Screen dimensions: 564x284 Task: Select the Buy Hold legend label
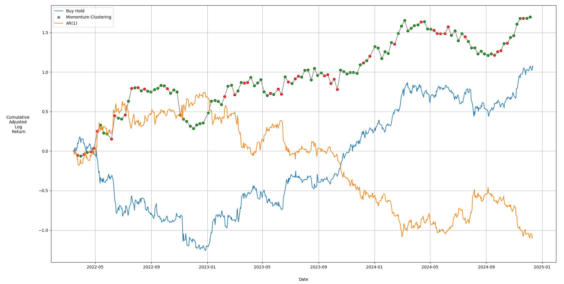click(x=75, y=11)
